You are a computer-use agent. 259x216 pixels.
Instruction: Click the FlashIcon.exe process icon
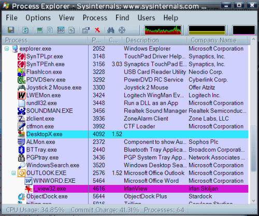(x=21, y=72)
